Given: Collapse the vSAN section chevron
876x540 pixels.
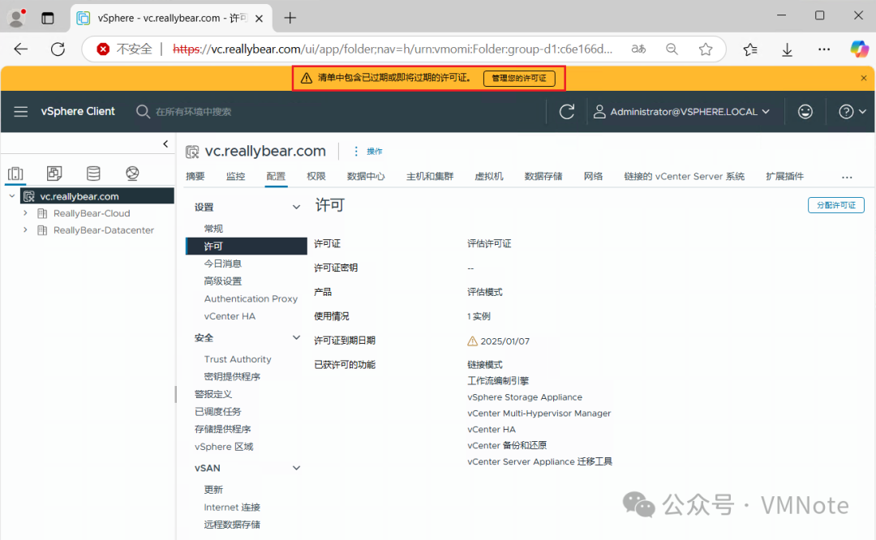Looking at the screenshot, I should [296, 468].
